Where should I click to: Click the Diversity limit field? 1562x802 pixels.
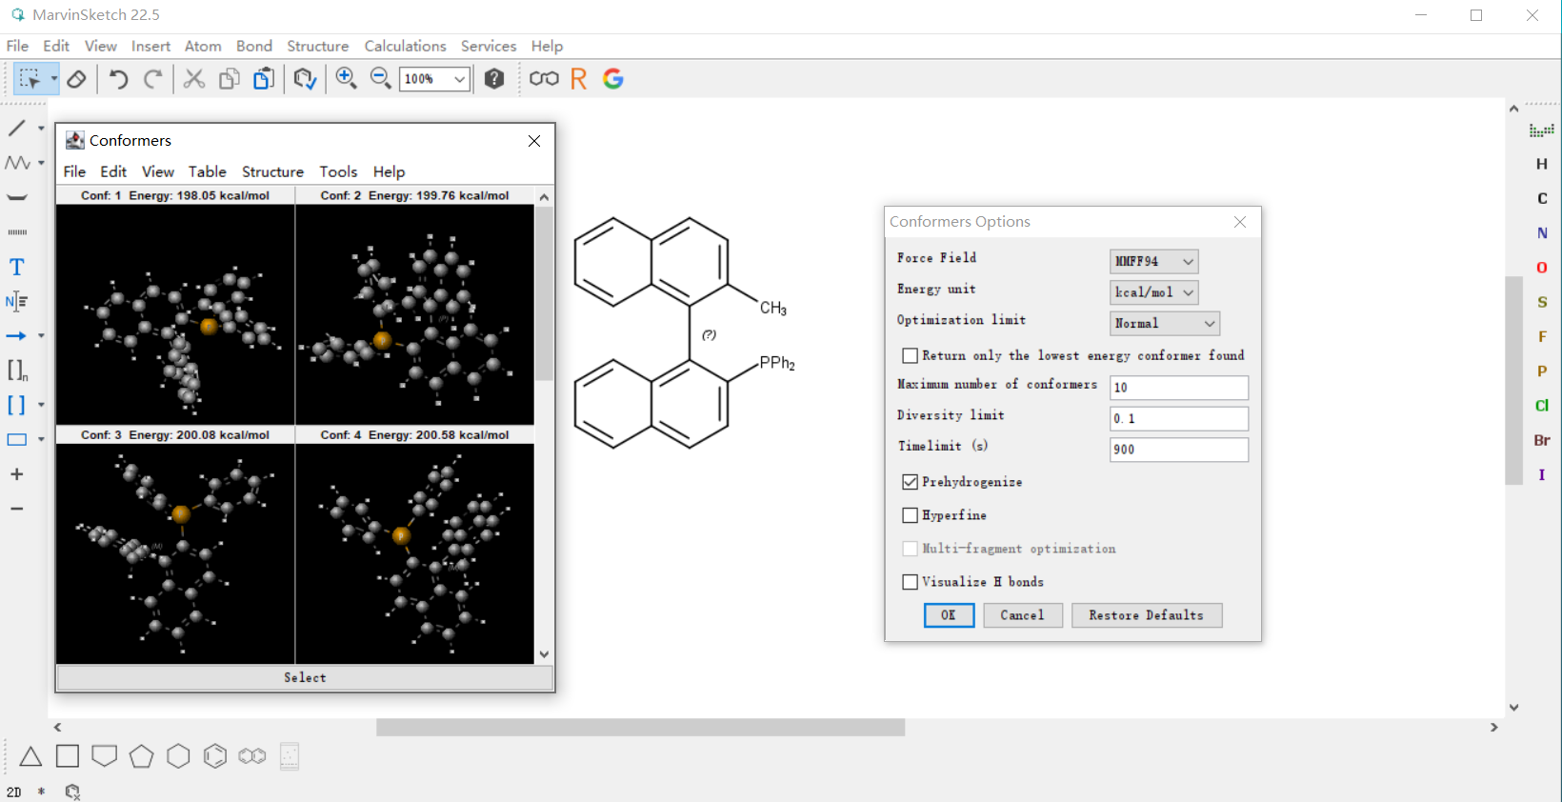pos(1178,419)
